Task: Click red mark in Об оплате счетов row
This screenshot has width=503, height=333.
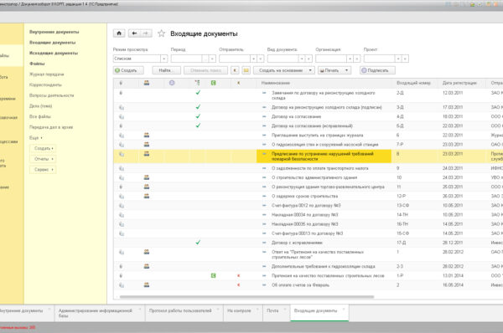Action: coord(238,284)
